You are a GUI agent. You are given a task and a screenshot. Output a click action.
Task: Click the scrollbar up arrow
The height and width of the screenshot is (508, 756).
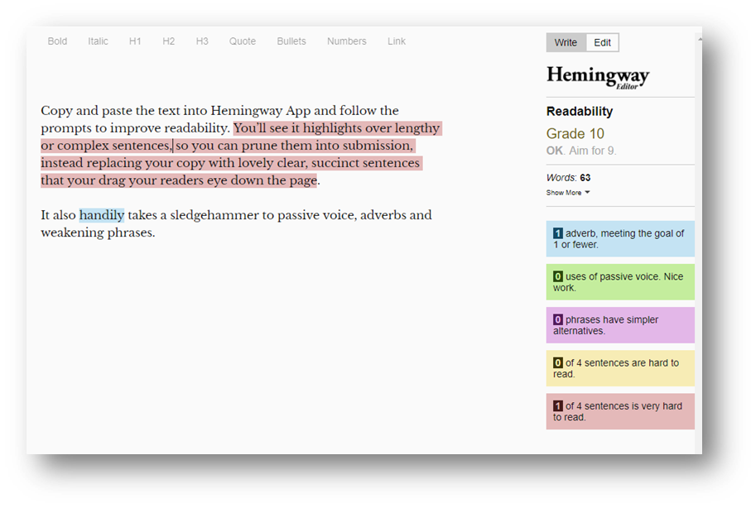click(x=700, y=39)
